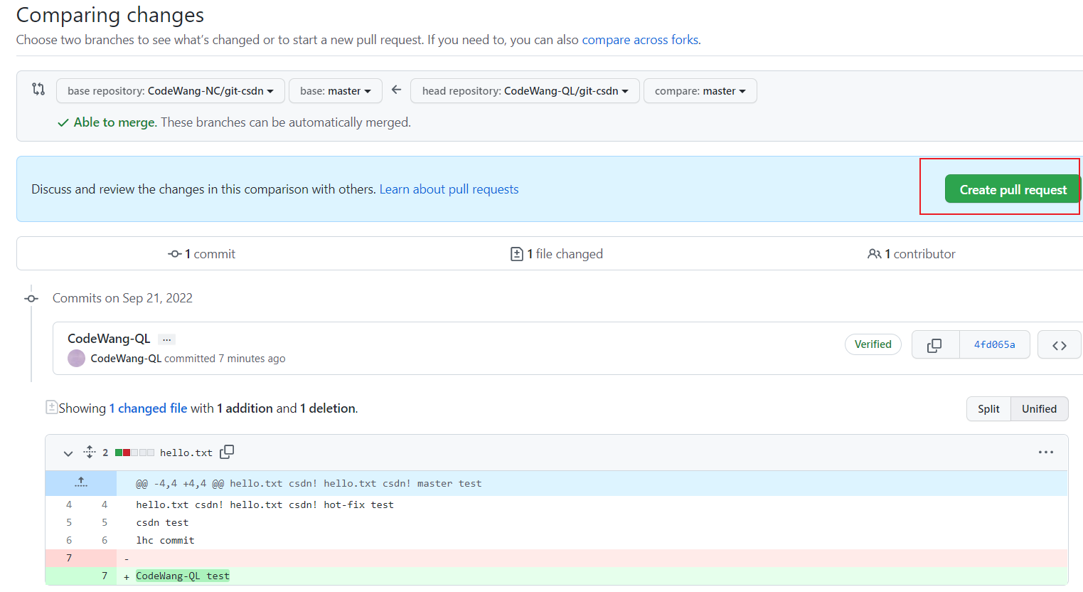Click the Verified signature badge
1083x592 pixels.
[x=873, y=344]
